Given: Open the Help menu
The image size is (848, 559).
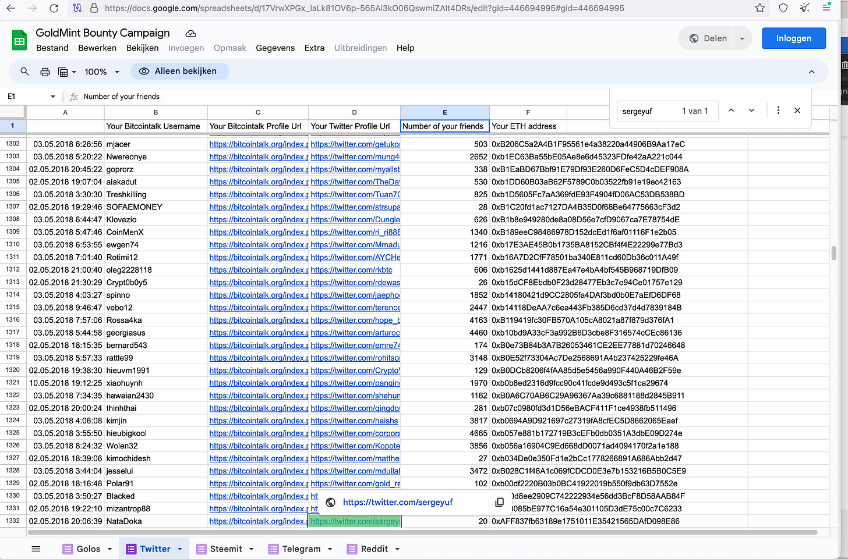Looking at the screenshot, I should point(405,48).
